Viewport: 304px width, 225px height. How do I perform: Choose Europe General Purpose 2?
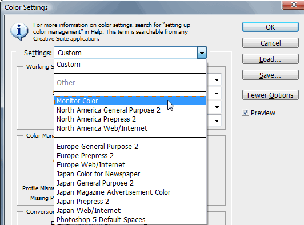pos(130,147)
